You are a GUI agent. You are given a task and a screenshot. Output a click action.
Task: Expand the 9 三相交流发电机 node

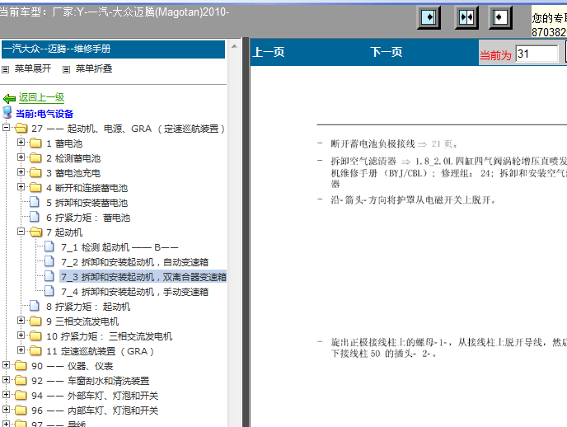21,320
